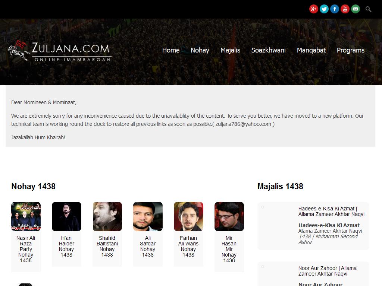
Task: Open the Programs navigation item
Action: coord(351,50)
